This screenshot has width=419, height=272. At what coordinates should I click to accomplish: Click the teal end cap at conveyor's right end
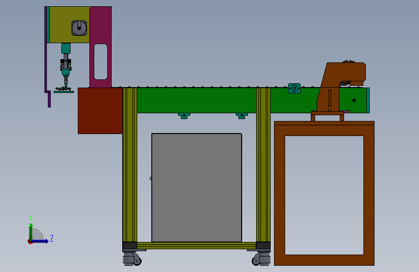point(368,100)
